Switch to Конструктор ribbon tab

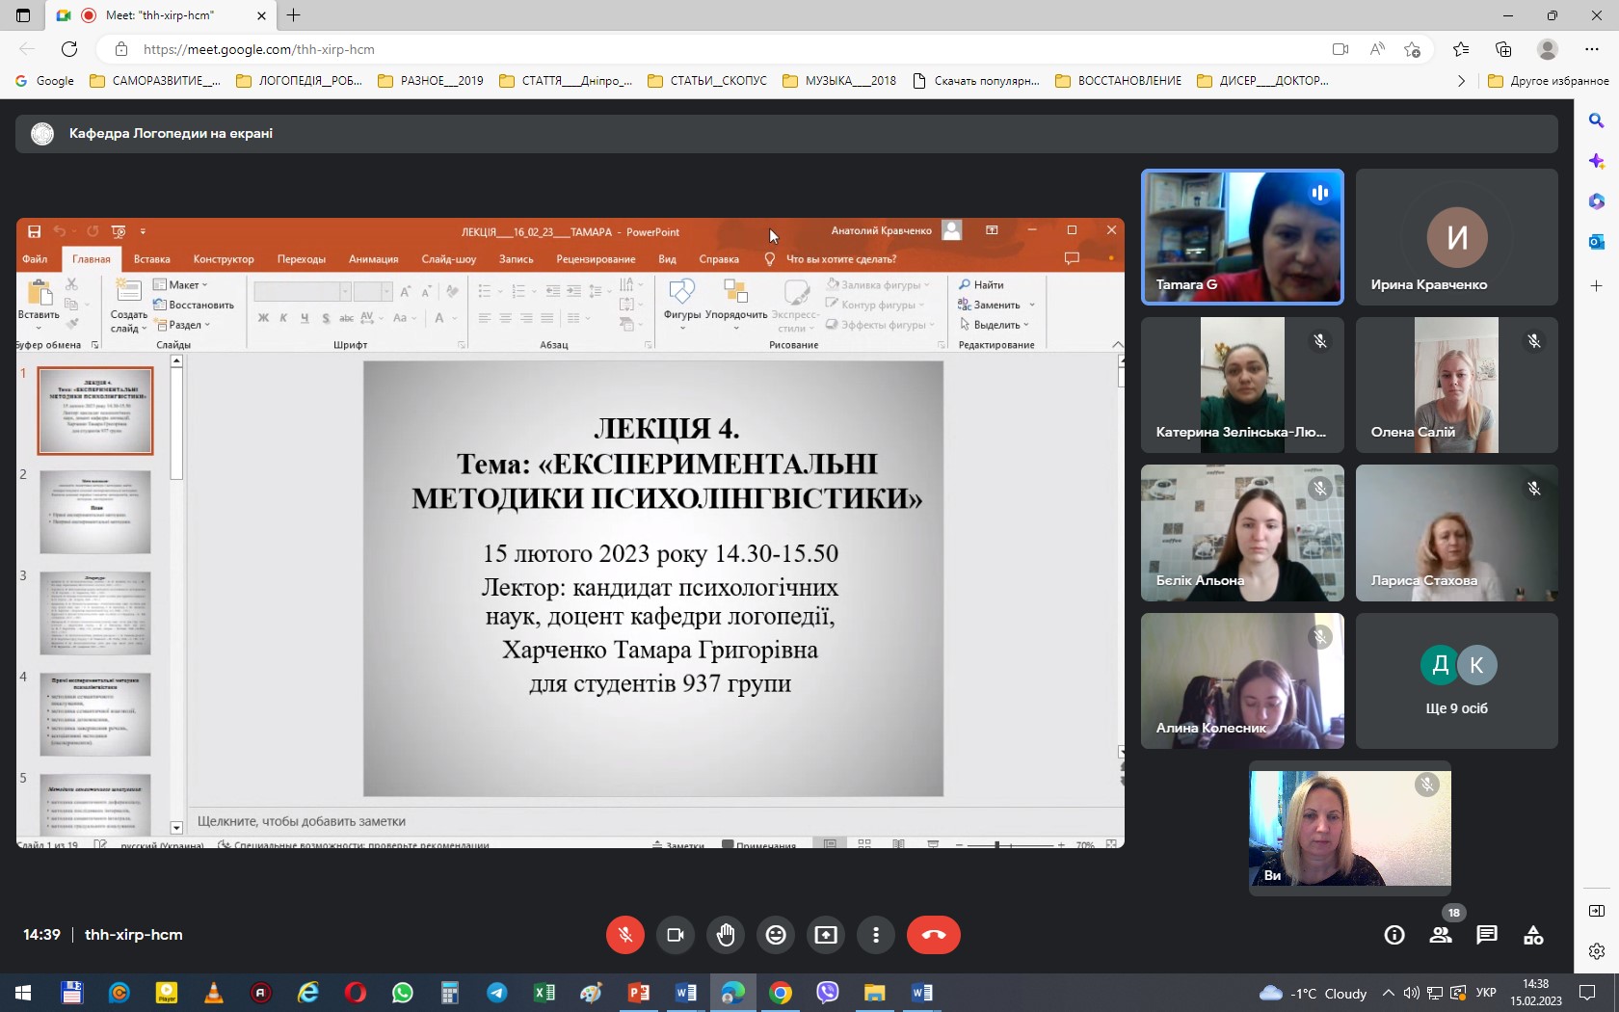pyautogui.click(x=224, y=259)
